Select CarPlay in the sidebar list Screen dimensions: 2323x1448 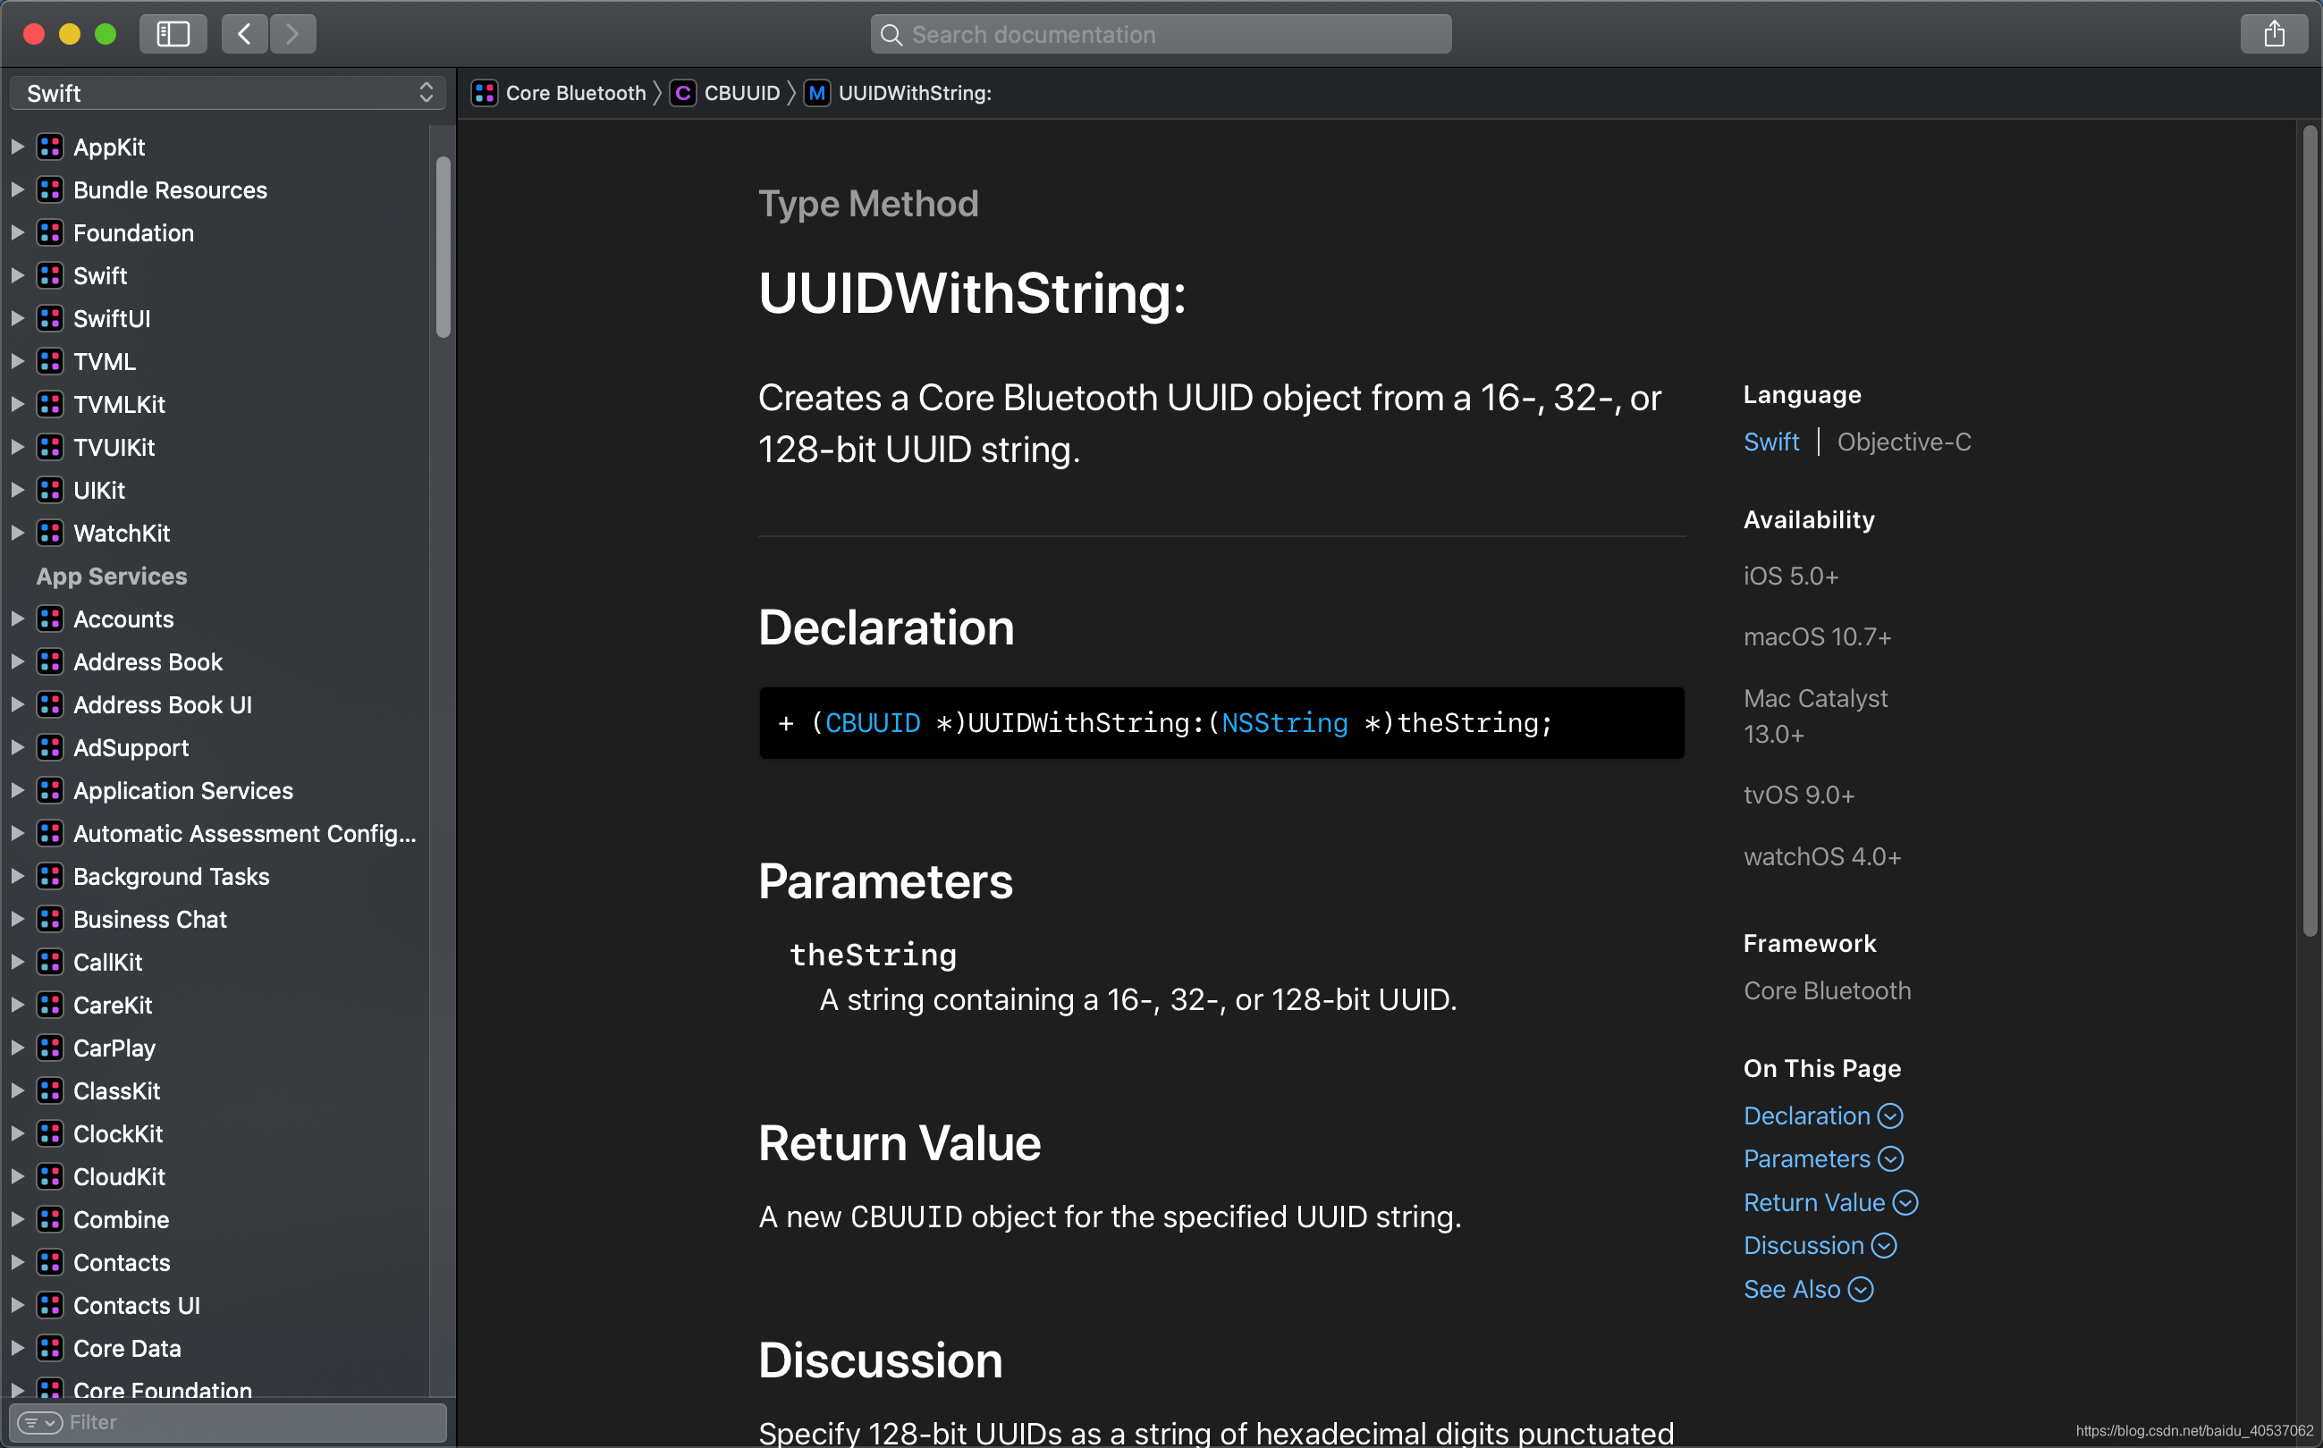click(x=114, y=1048)
